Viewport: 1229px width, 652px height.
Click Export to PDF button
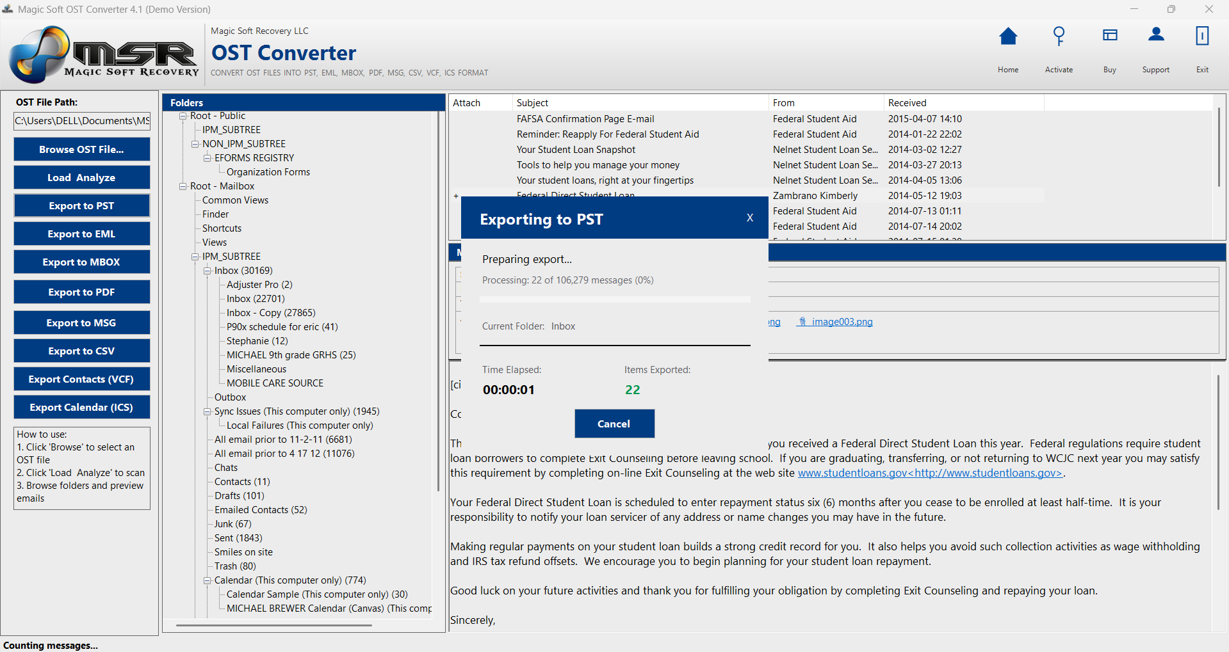pos(82,292)
